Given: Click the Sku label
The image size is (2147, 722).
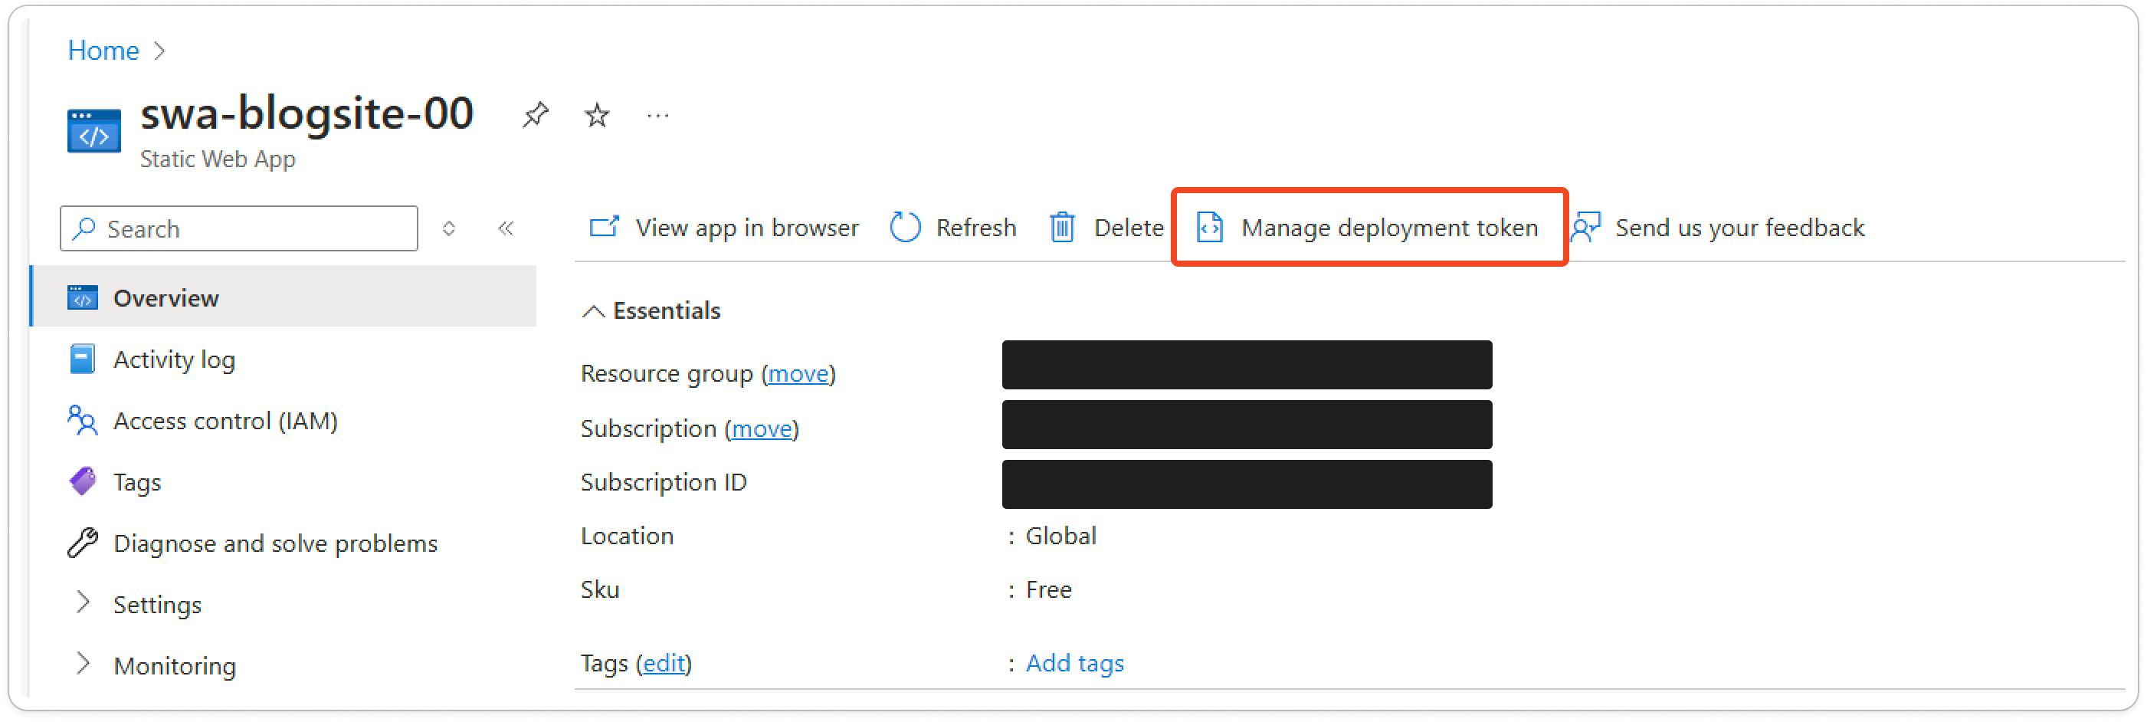Looking at the screenshot, I should click(600, 590).
